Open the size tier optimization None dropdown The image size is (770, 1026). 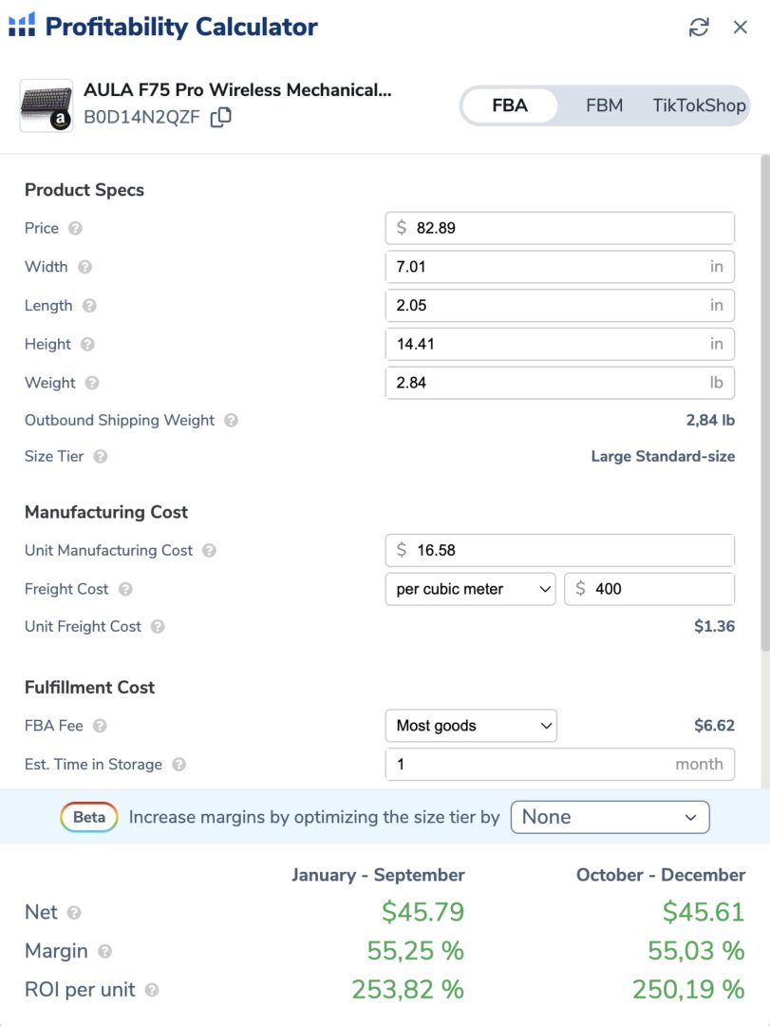[x=610, y=817]
